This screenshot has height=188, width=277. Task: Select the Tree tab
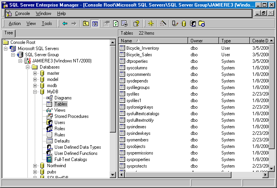click(8, 33)
